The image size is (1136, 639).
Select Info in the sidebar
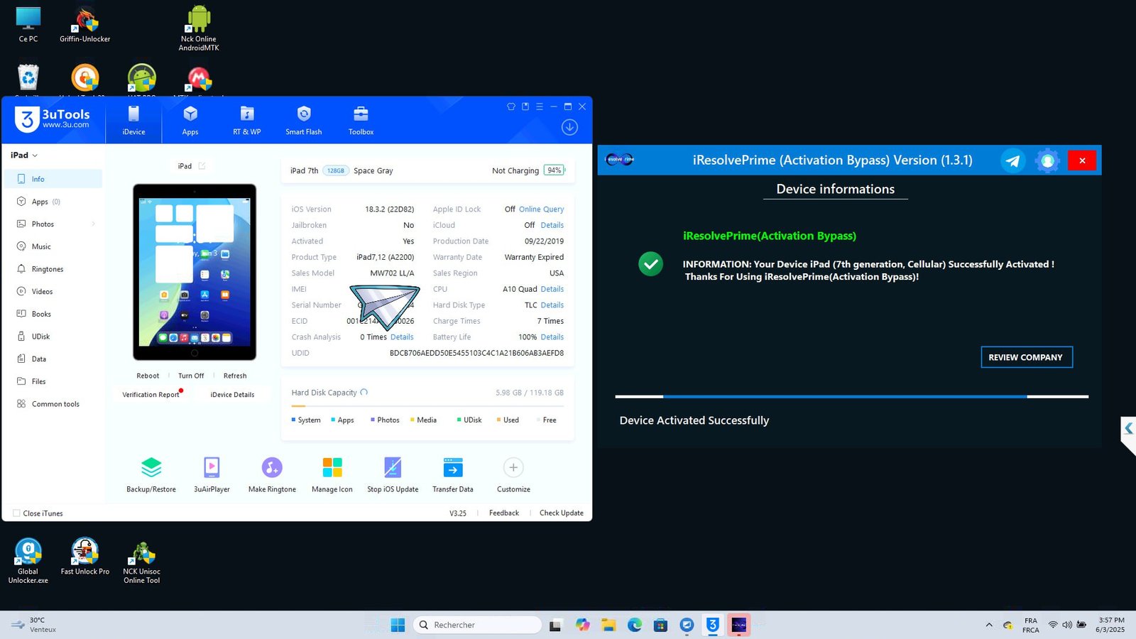click(54, 179)
